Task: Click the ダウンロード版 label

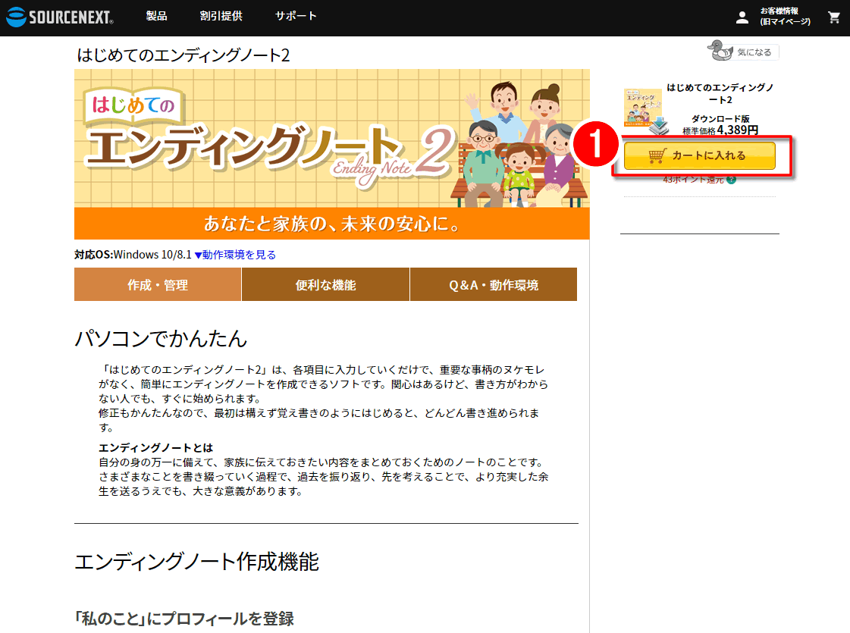Action: [x=720, y=119]
